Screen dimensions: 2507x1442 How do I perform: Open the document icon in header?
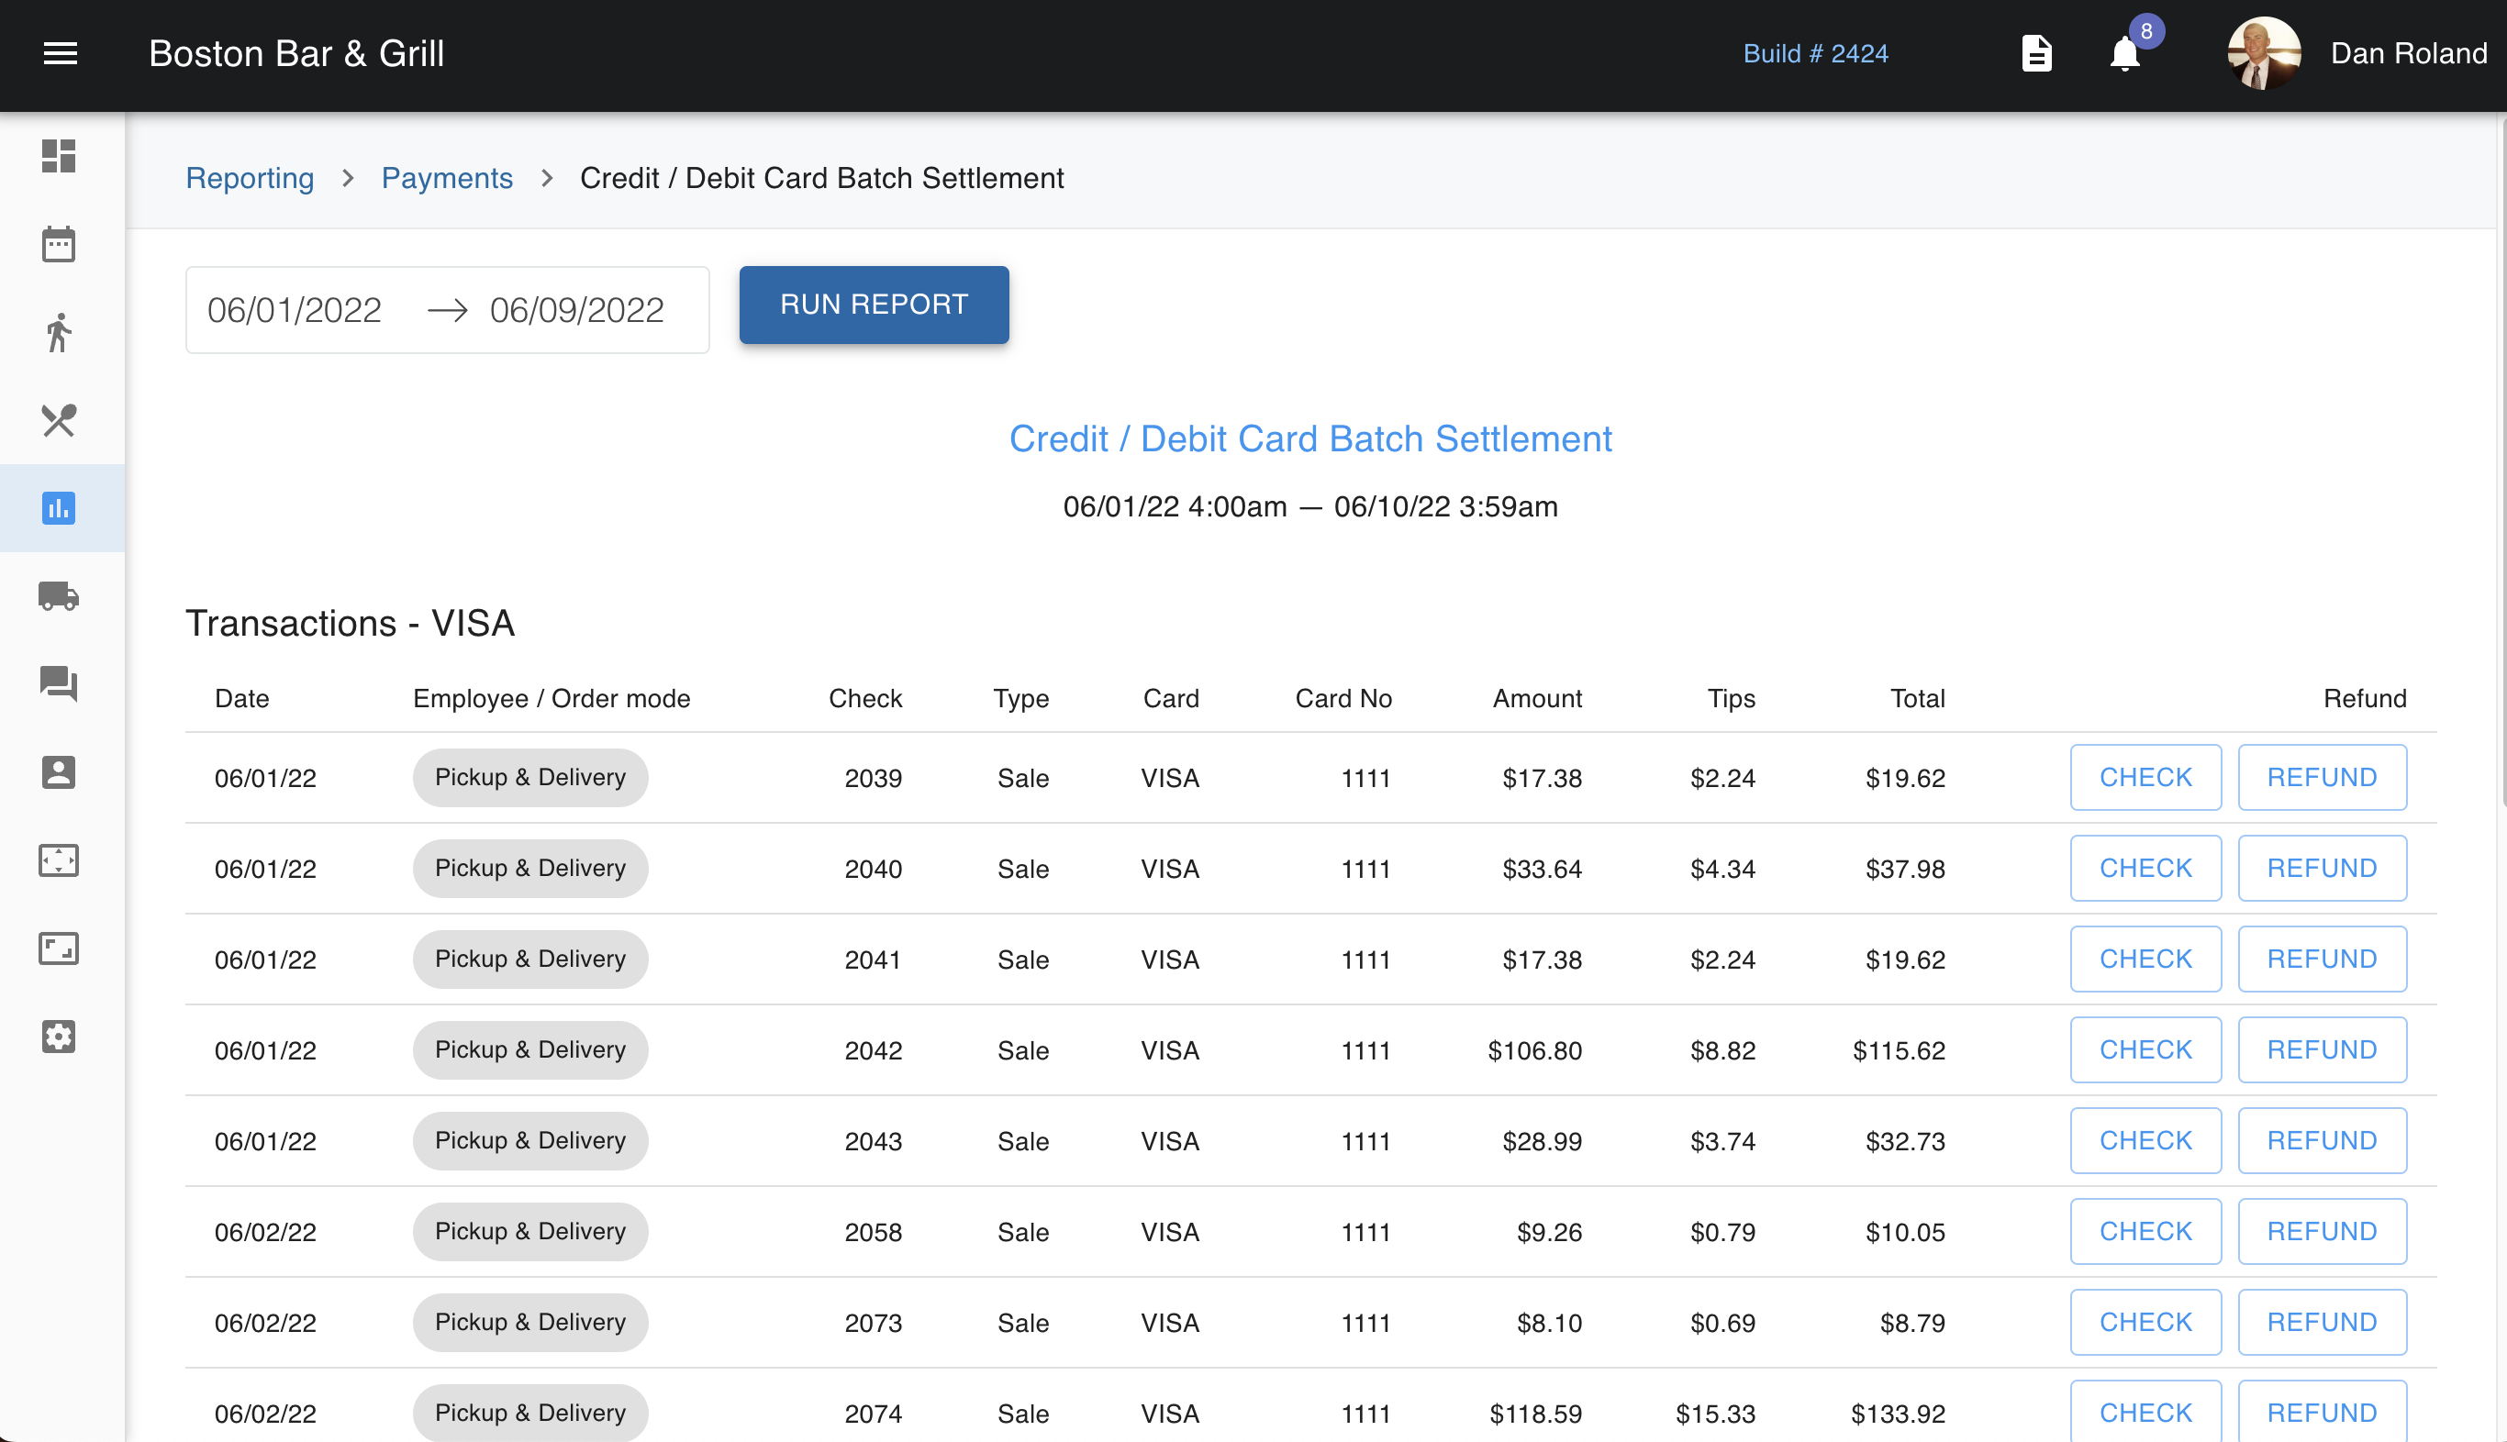point(2035,53)
